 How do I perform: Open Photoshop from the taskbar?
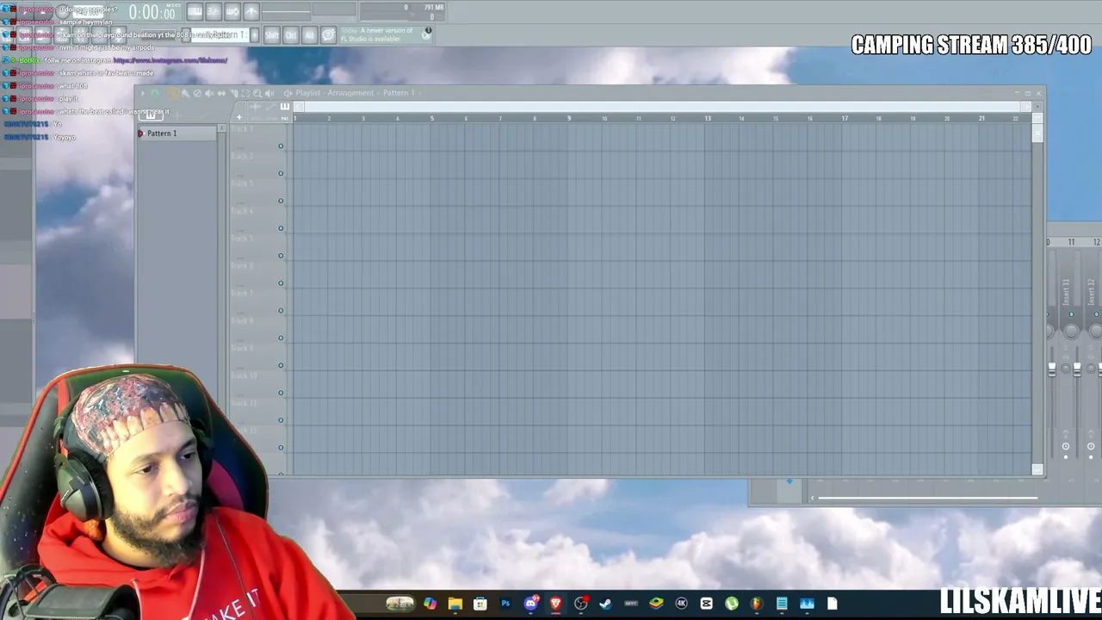(x=505, y=604)
